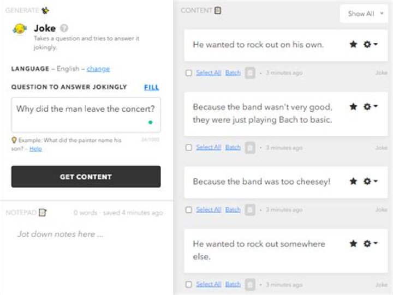Viewport: 393px width, 295px height.
Task: Click the help question mark beside Joke
Action: coord(64,28)
